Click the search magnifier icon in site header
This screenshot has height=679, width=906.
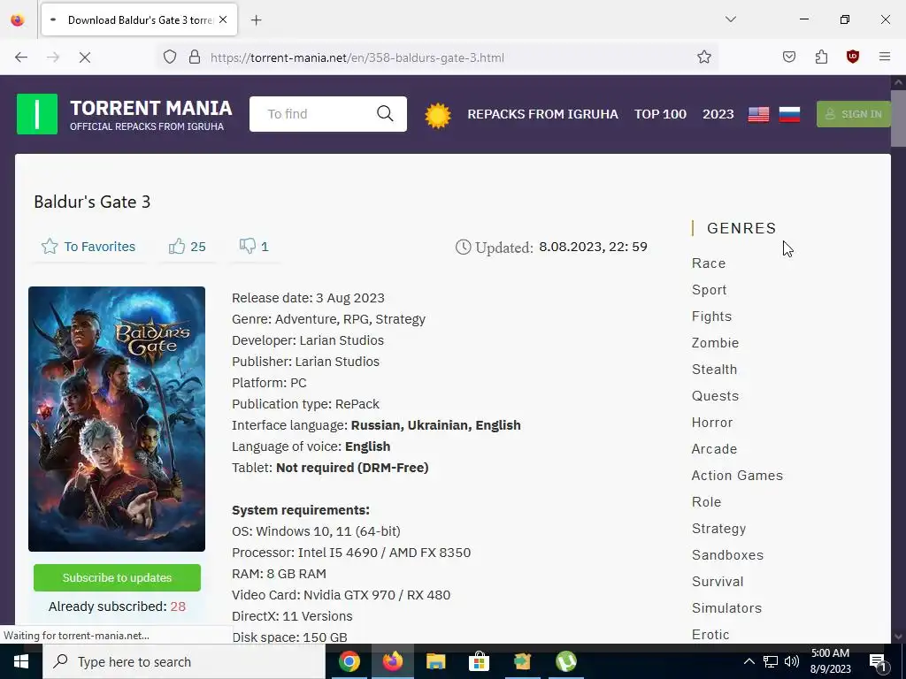point(385,114)
